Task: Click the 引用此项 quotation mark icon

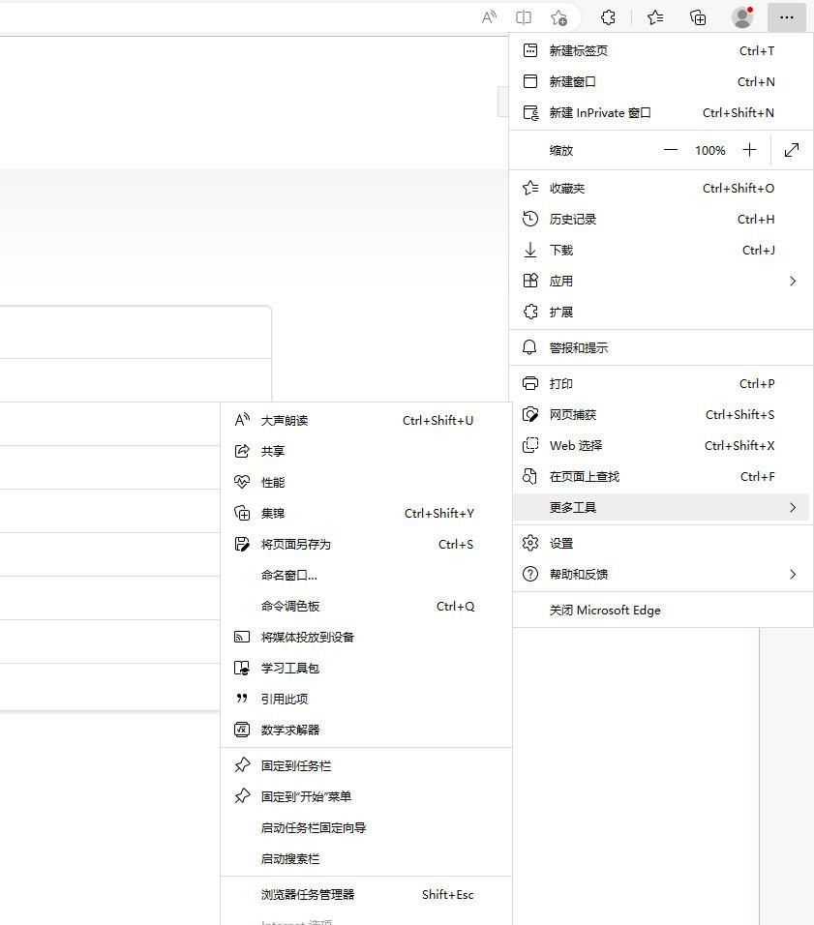Action: (x=242, y=699)
